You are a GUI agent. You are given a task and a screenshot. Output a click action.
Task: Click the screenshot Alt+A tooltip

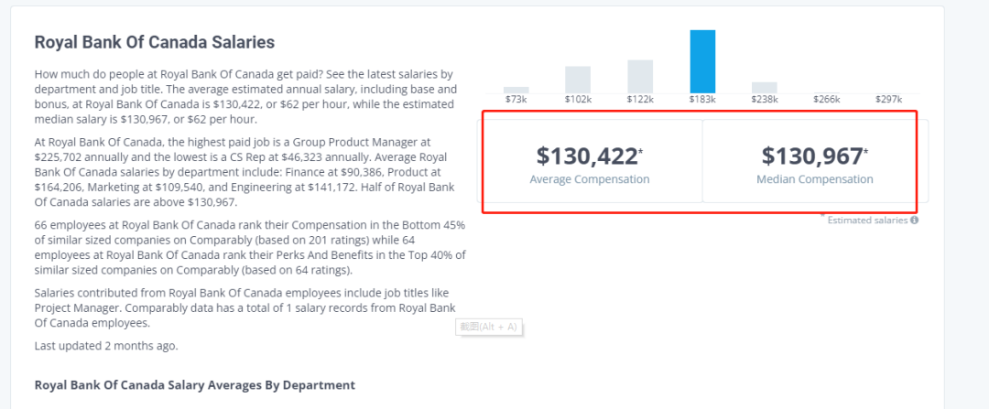489,327
